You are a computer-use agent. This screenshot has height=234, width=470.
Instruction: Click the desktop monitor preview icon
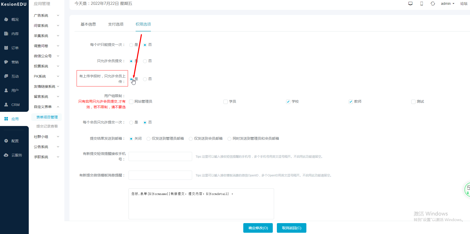coord(410,4)
